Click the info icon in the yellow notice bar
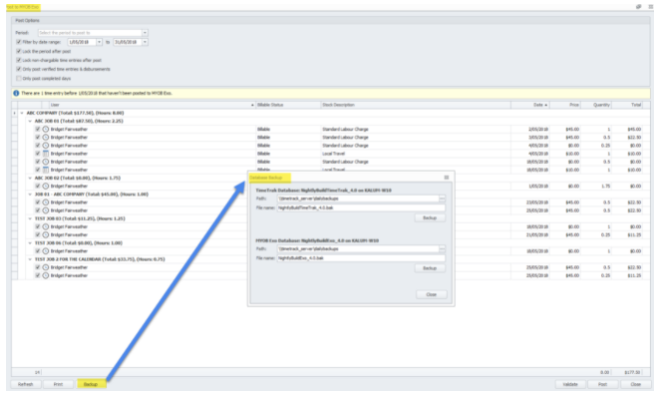 tap(16, 93)
